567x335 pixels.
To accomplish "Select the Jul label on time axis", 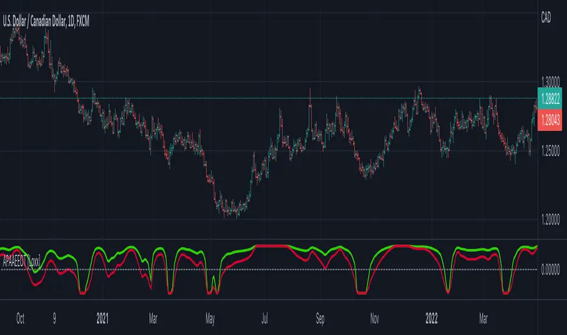I will pos(265,319).
